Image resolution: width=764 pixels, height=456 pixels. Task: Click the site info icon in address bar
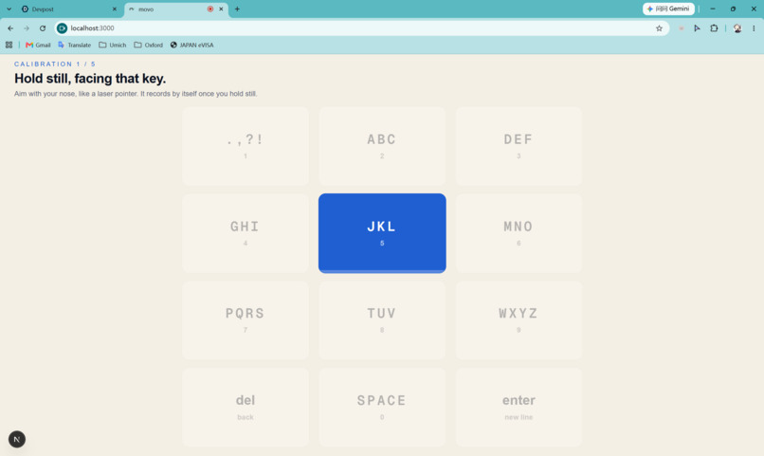click(62, 28)
